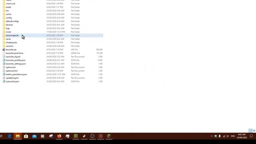Viewport: 256px width, 144px height.
Task: Select the shaderpacks folder
Action: tap(11, 42)
